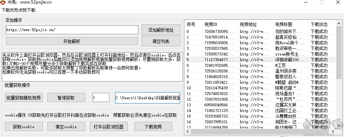
Task: Select row 9 titled #鹤壁 启动#
Action: (260, 82)
